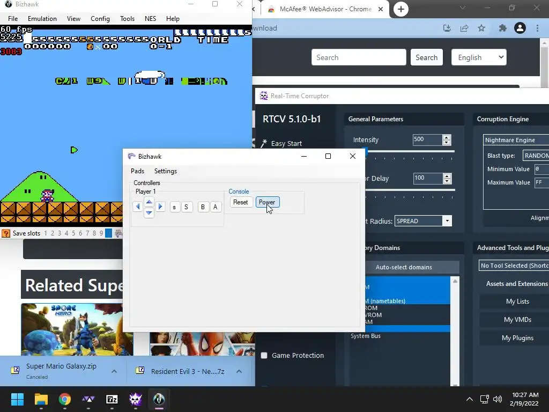Toggle the Game Protection checkbox
549x412 pixels.
[264, 356]
